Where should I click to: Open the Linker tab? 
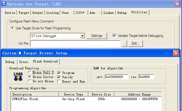pyautogui.click(x=109, y=13)
